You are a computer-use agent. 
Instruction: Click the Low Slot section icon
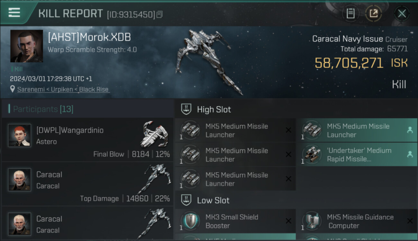pos(186,200)
